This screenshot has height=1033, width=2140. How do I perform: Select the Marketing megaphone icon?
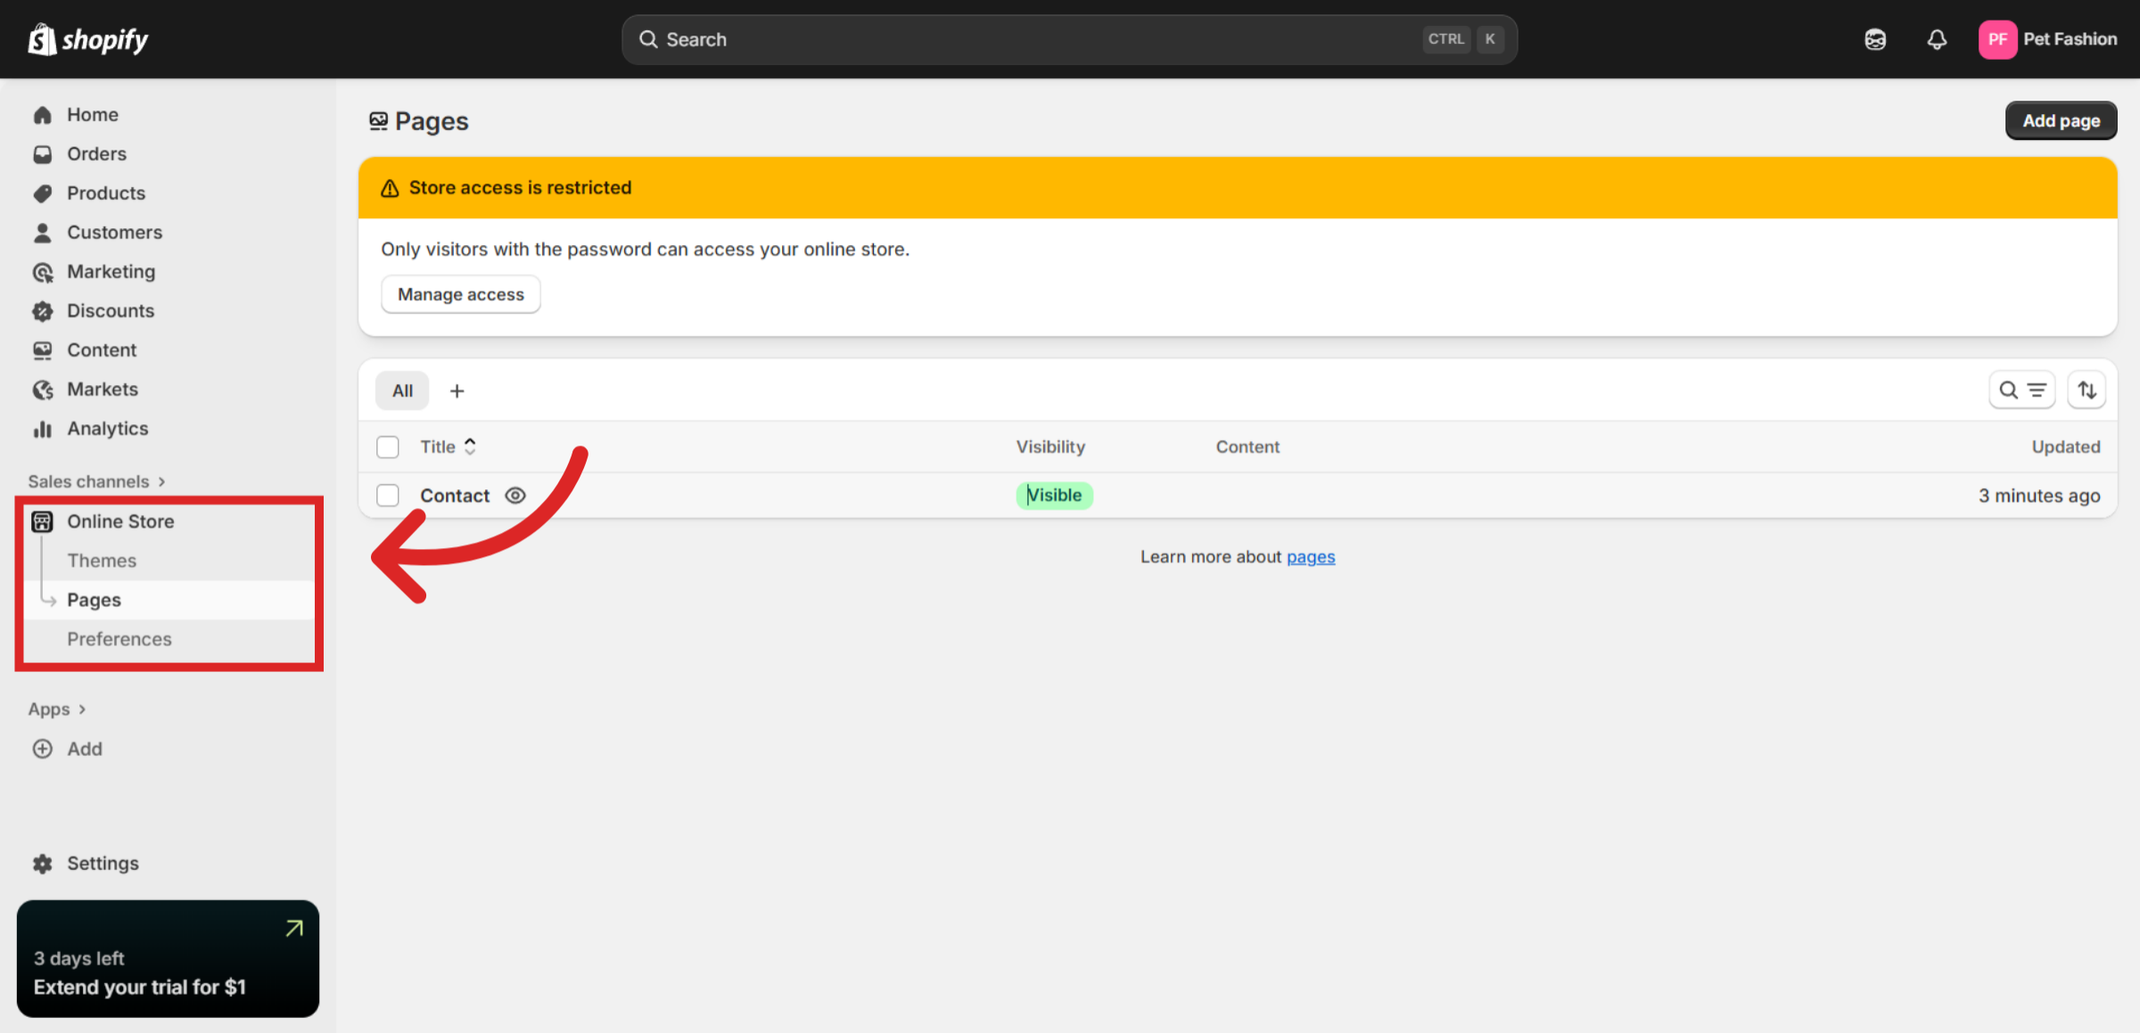pyautogui.click(x=43, y=271)
